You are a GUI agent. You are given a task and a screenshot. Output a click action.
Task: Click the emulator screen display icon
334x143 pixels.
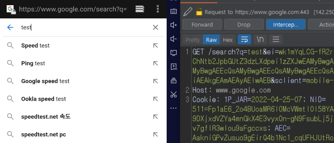174,53
